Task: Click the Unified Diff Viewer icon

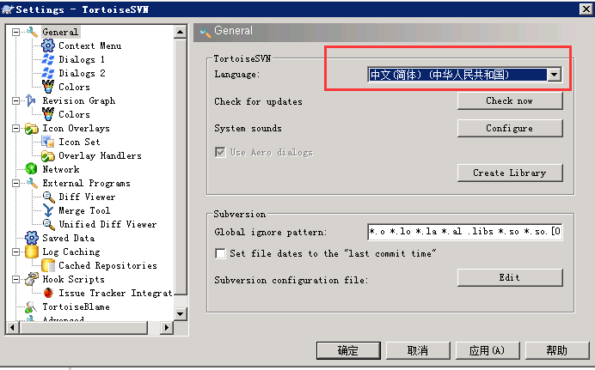Action: pos(48,224)
